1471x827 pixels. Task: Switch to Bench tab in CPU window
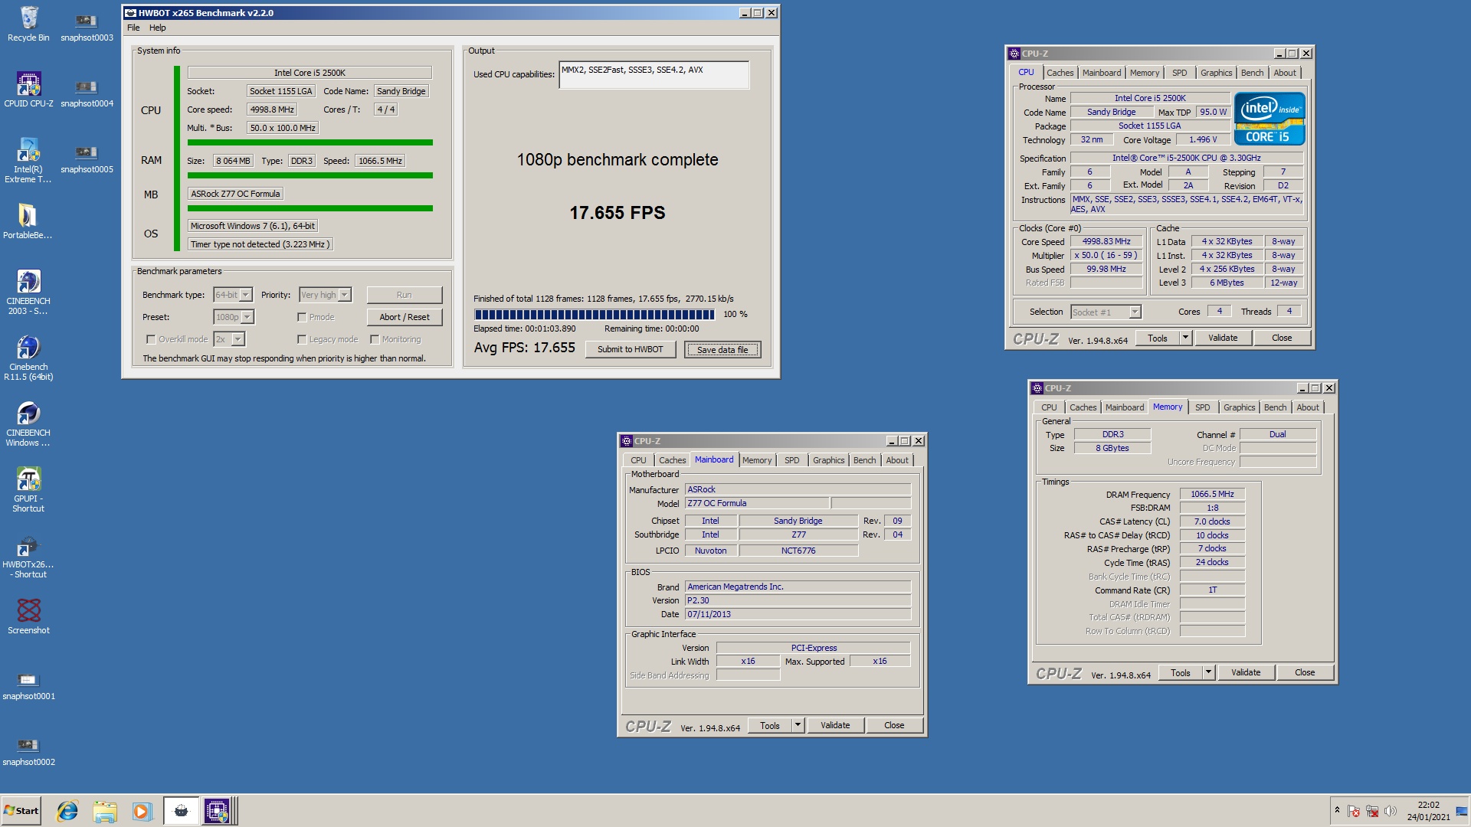1252,73
